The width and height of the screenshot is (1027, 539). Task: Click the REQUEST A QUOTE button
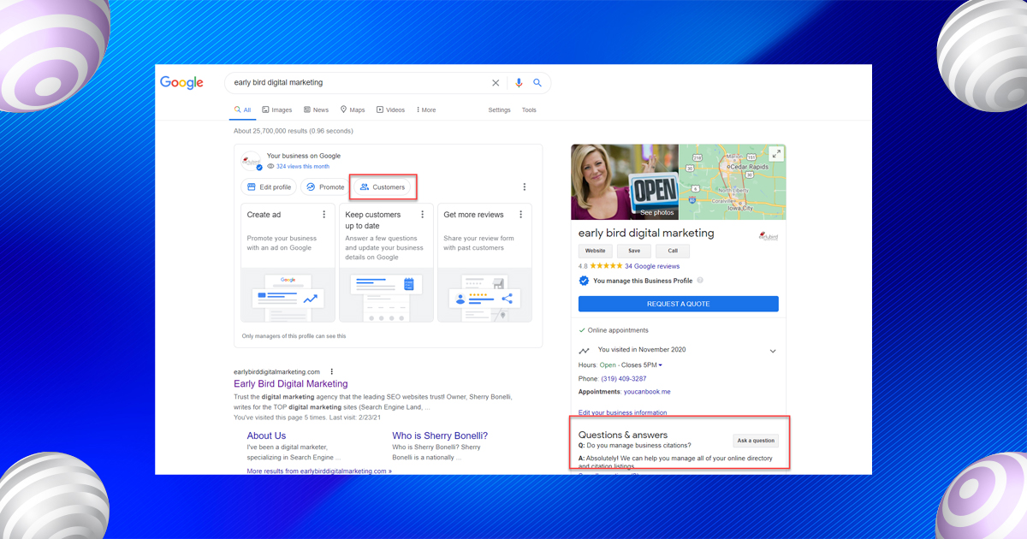(679, 304)
